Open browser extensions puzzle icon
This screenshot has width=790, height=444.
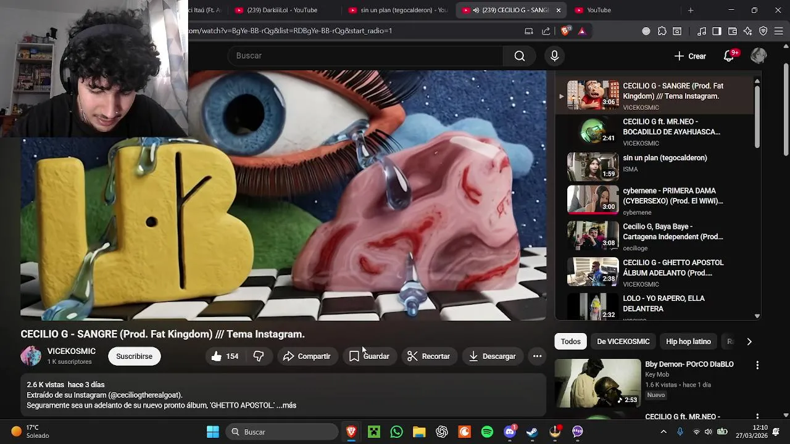[662, 31]
